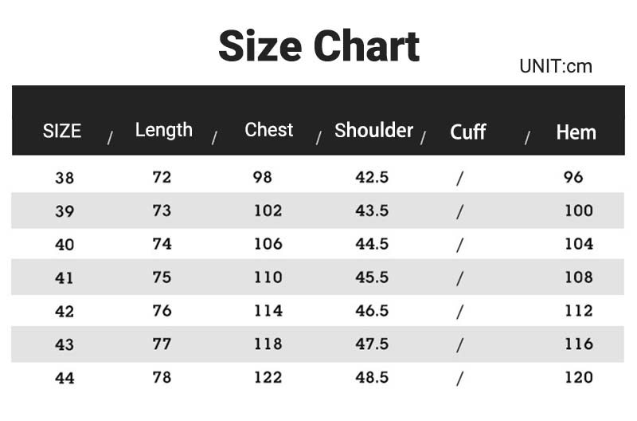
Task: Click length value 73 for size 39
Action: click(162, 210)
